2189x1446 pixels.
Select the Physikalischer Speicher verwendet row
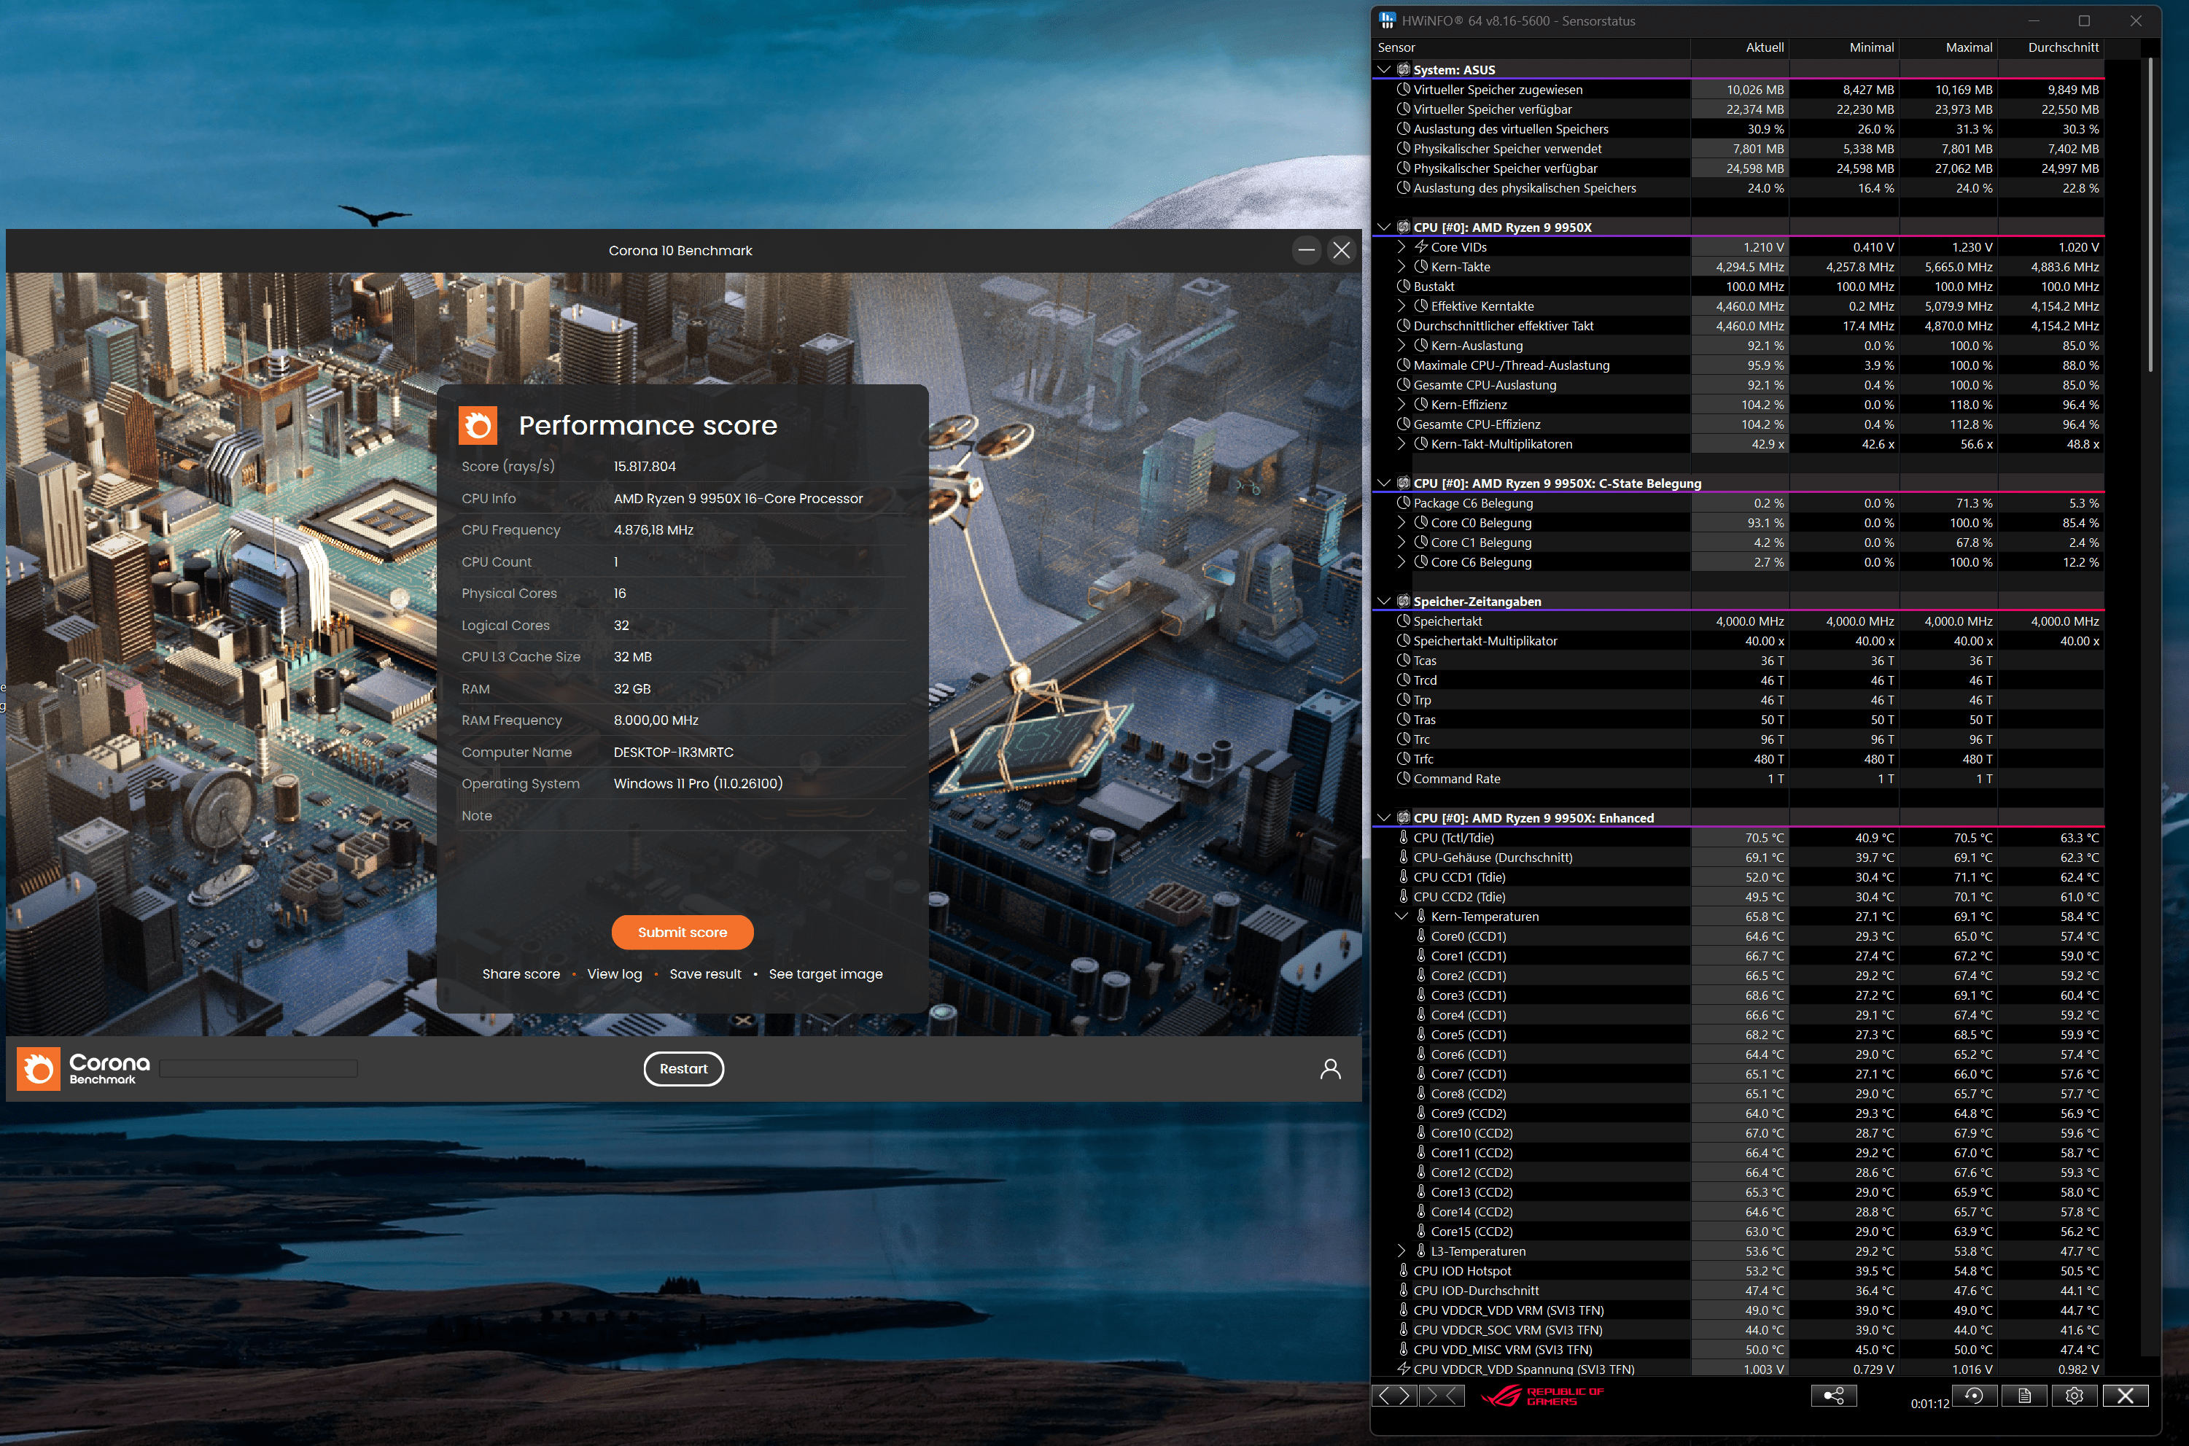click(x=1737, y=149)
